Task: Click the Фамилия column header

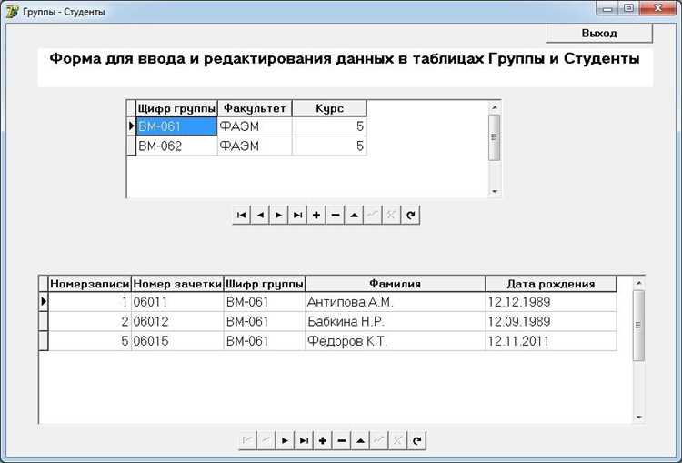Action: coord(395,284)
